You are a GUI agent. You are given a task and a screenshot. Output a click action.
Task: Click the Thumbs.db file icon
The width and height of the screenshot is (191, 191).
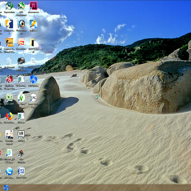[x=33, y=61]
